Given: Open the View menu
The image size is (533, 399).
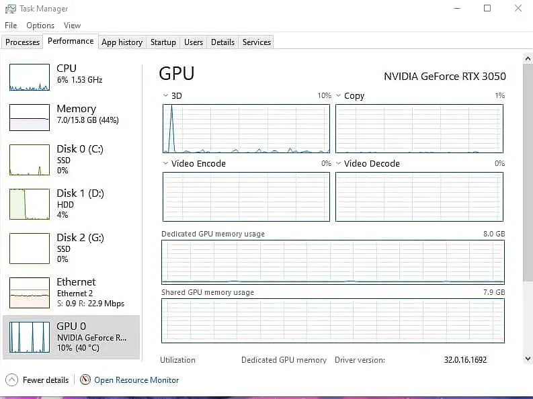Looking at the screenshot, I should (72, 26).
